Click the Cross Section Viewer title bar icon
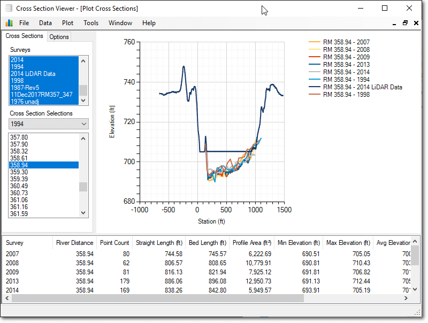 click(x=8, y=9)
